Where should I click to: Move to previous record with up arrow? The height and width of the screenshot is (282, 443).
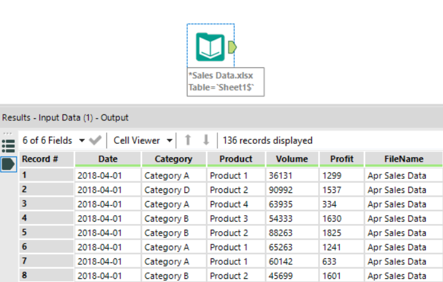[188, 140]
